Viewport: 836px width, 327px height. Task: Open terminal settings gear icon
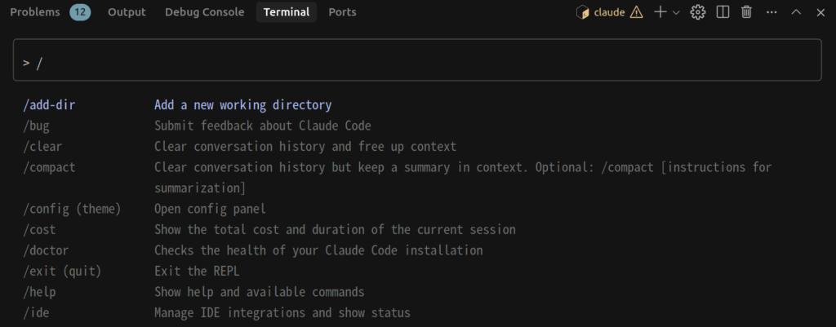point(697,12)
